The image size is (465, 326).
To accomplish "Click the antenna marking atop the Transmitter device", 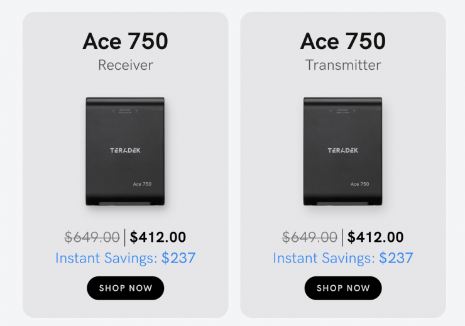I will pos(343,109).
